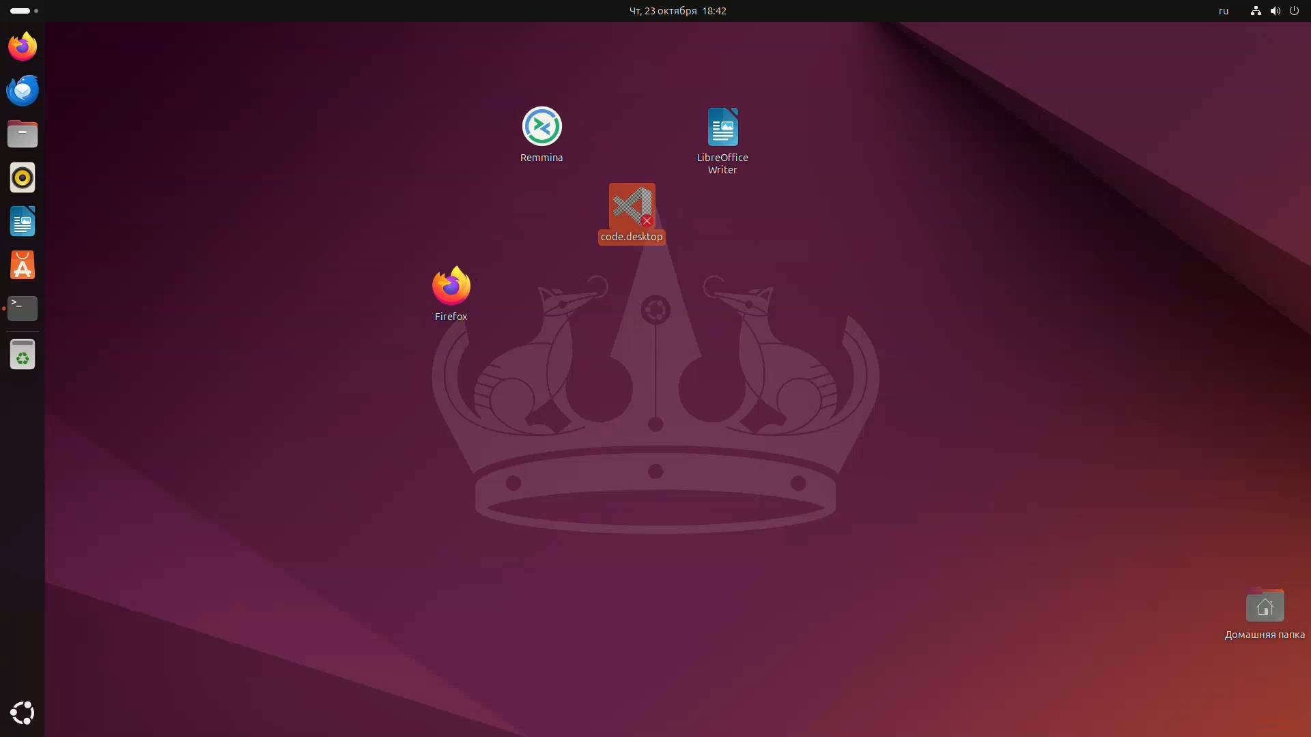Open LibreOffice Writer from the dock
The height and width of the screenshot is (737, 1311).
pos(23,221)
